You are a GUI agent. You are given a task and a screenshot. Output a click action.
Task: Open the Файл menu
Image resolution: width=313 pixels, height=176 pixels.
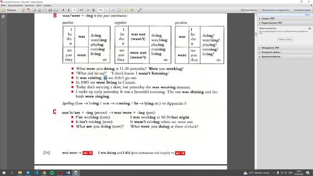click(3, 5)
